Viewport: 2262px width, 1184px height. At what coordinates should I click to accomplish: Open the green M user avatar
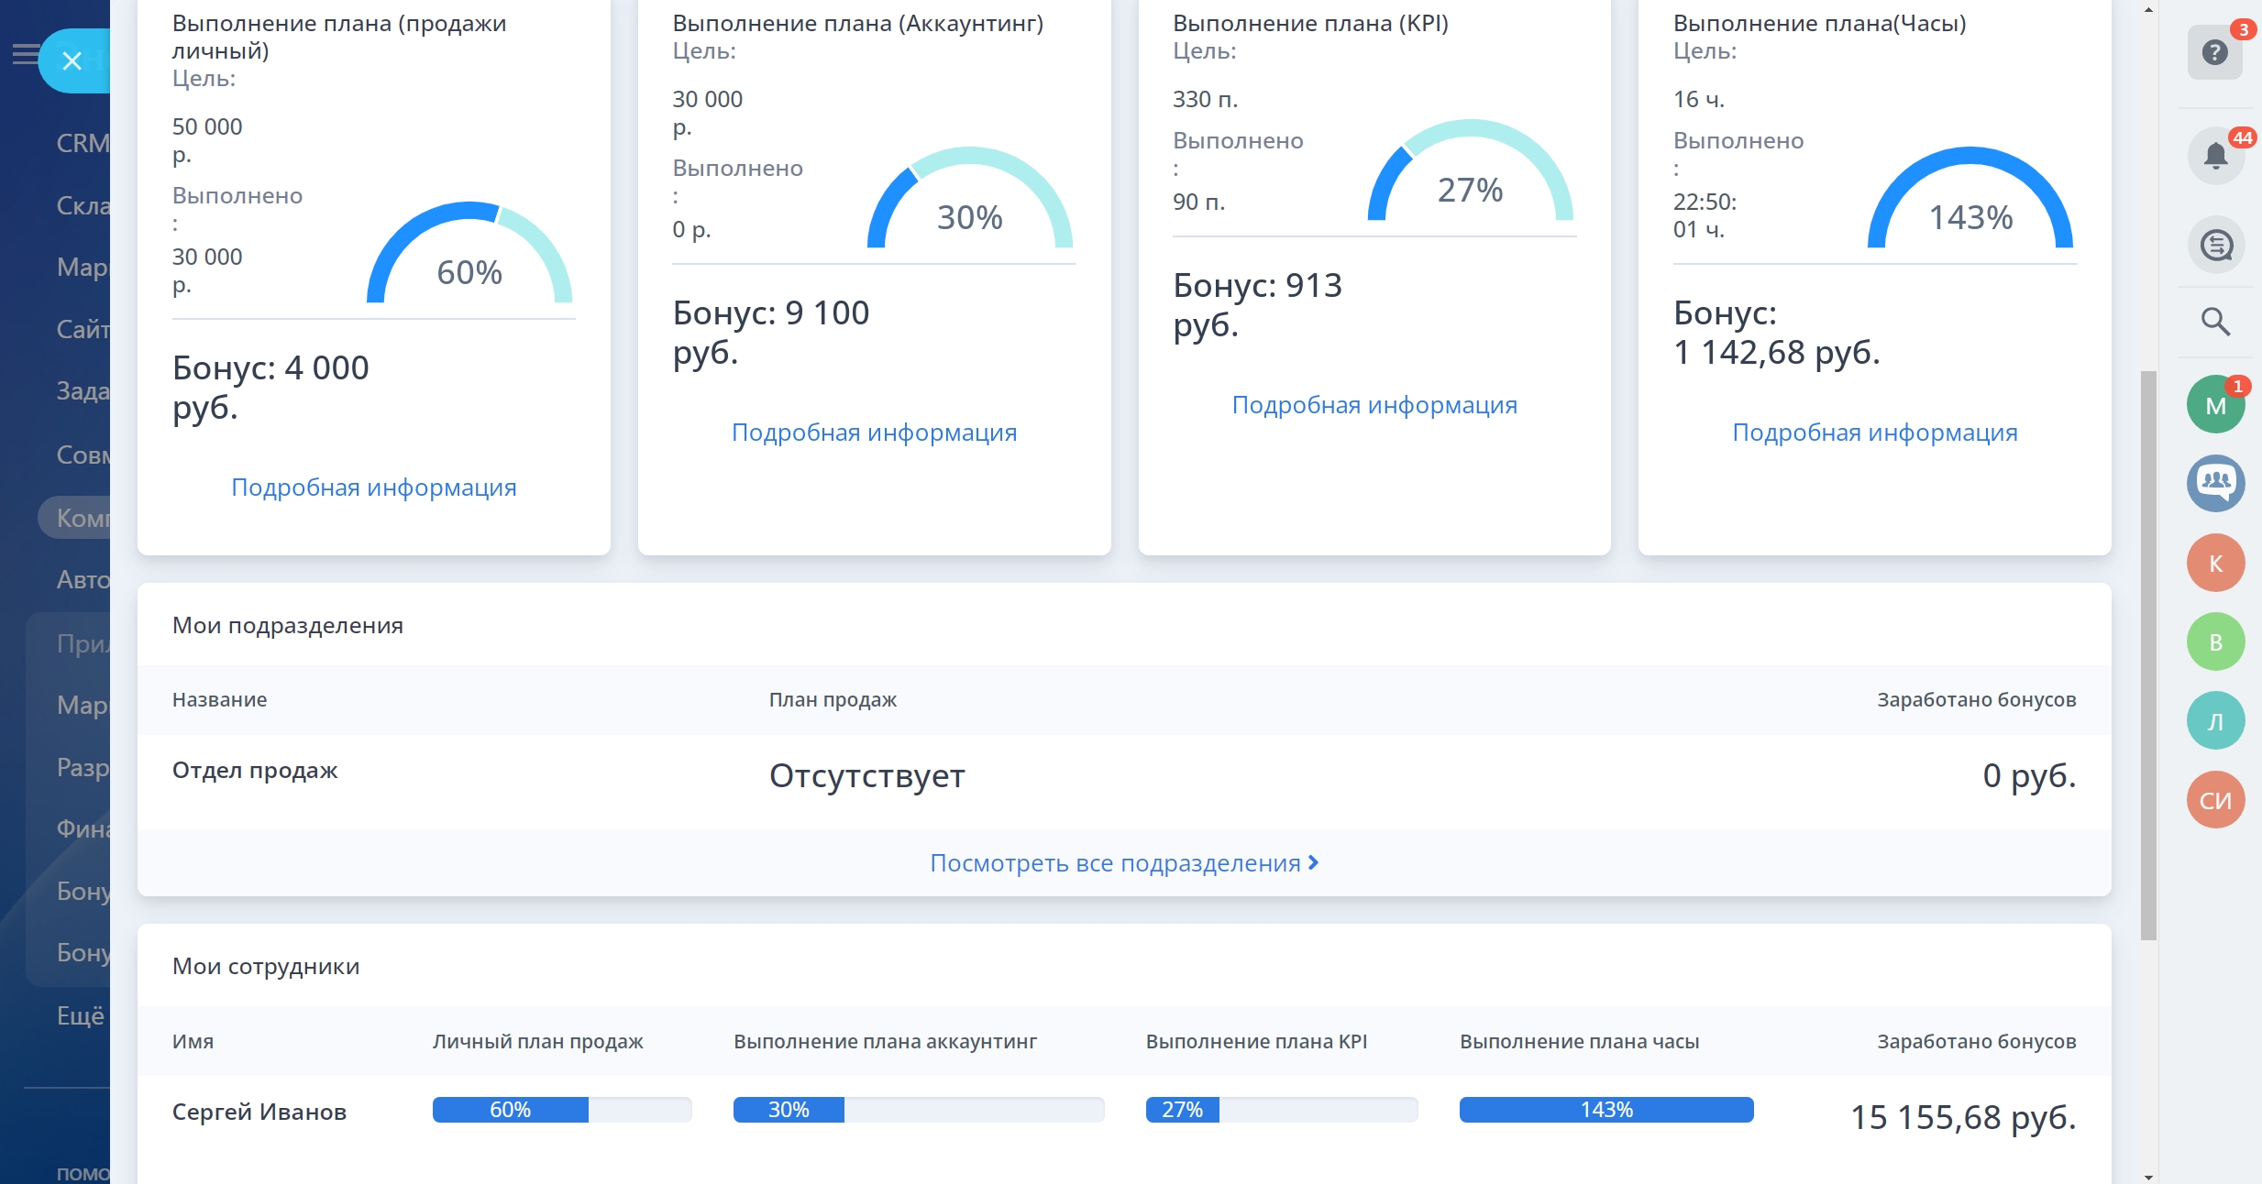tap(2215, 404)
